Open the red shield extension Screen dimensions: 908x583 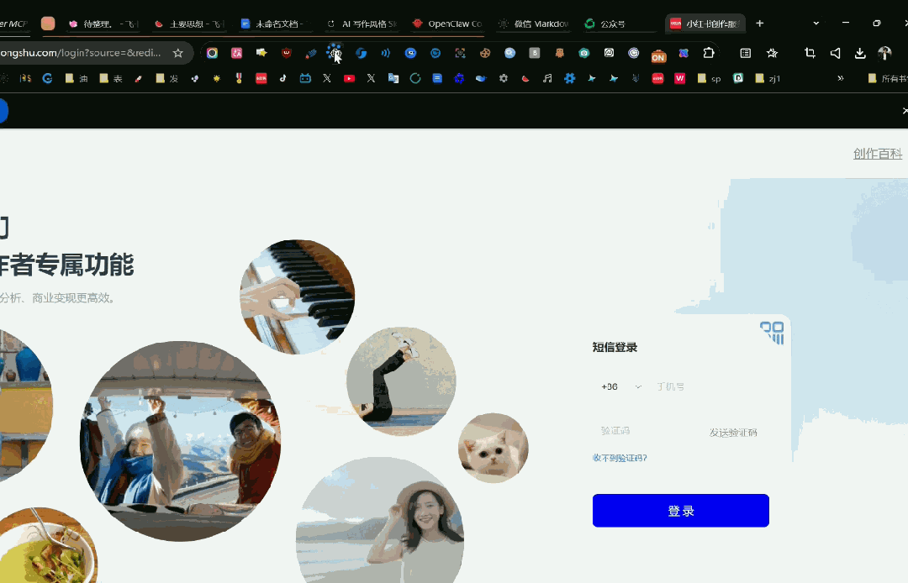click(x=286, y=53)
